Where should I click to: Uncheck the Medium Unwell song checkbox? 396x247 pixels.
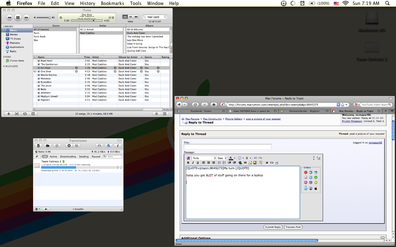pyautogui.click(x=39, y=96)
